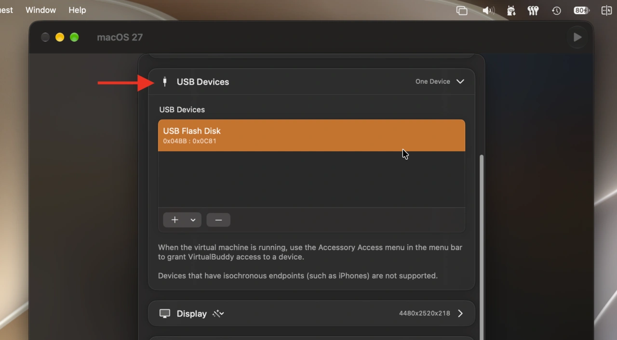The height and width of the screenshot is (340, 617).
Task: Expand the Display section chevron
Action: pyautogui.click(x=460, y=314)
